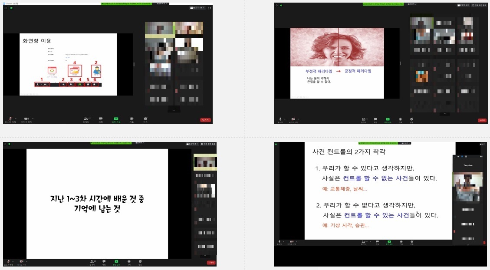The height and width of the screenshot is (270, 490).
Task: Mute the microphone in 사건 컨트롤 window
Action: [x=280, y=242]
